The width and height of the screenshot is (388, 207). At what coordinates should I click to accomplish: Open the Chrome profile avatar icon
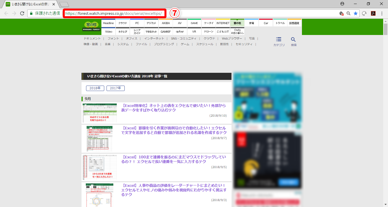(342, 4)
